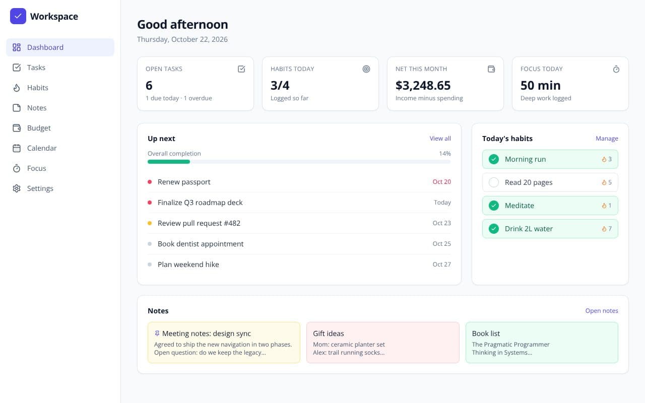Click the Oct 20 overdue date
645x403 pixels.
[442, 182]
